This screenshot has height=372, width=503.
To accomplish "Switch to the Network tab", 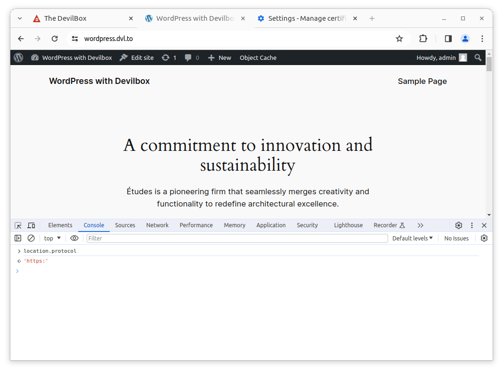I will 157,225.
